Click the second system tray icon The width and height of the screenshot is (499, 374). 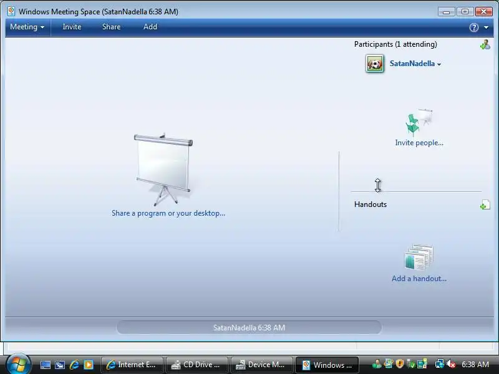tap(389, 364)
